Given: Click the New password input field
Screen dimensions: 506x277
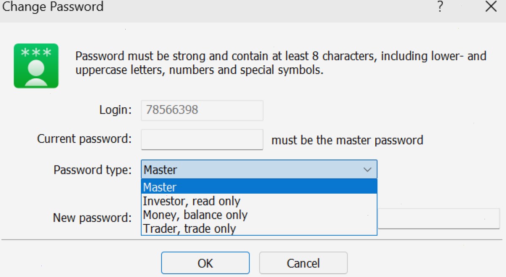Looking at the screenshot, I should tap(439, 218).
